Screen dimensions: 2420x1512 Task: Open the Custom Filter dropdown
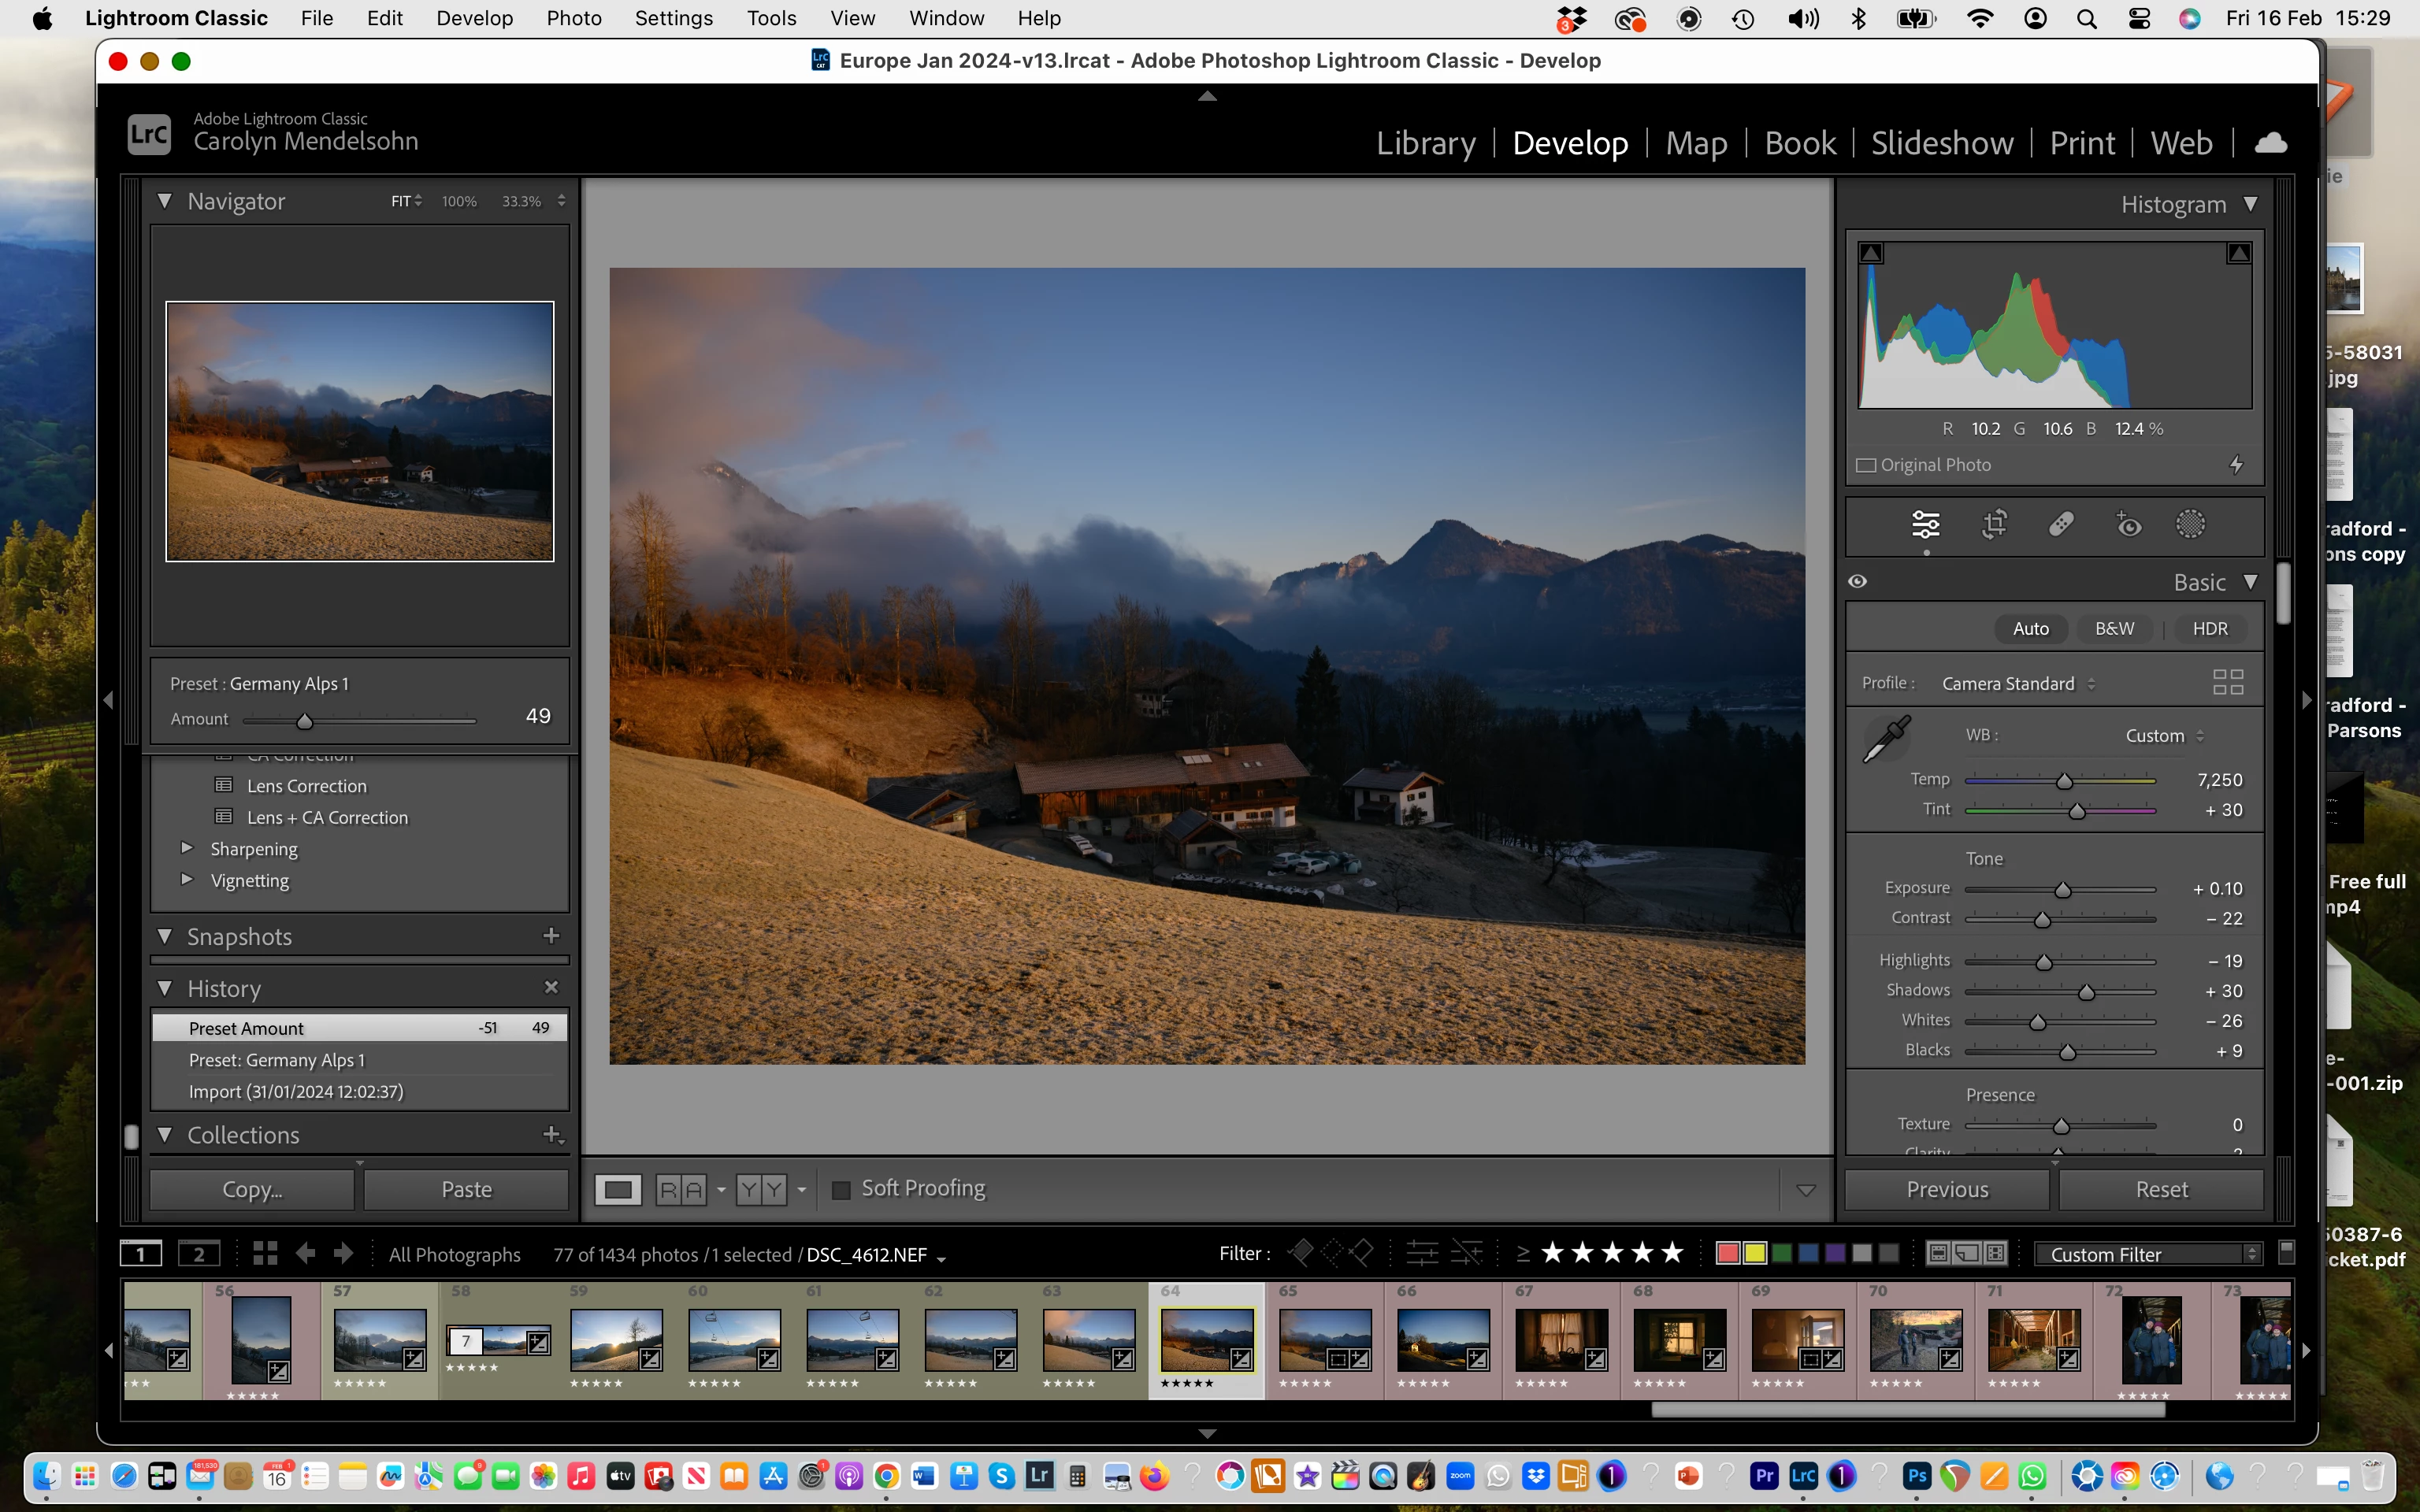[x=2148, y=1254]
